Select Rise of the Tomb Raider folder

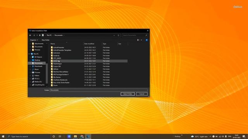(61, 83)
